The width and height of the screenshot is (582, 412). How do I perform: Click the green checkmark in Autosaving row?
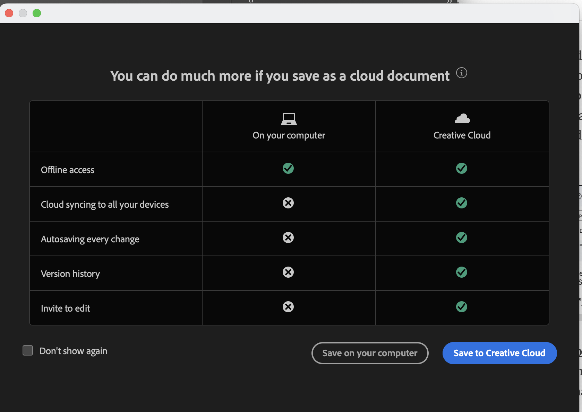[461, 238]
